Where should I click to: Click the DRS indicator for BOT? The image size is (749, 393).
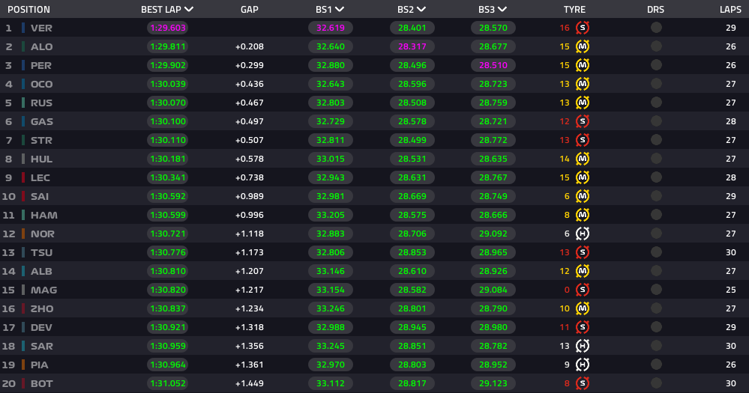pyautogui.click(x=656, y=383)
